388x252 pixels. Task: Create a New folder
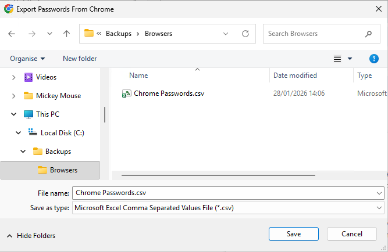click(80, 59)
